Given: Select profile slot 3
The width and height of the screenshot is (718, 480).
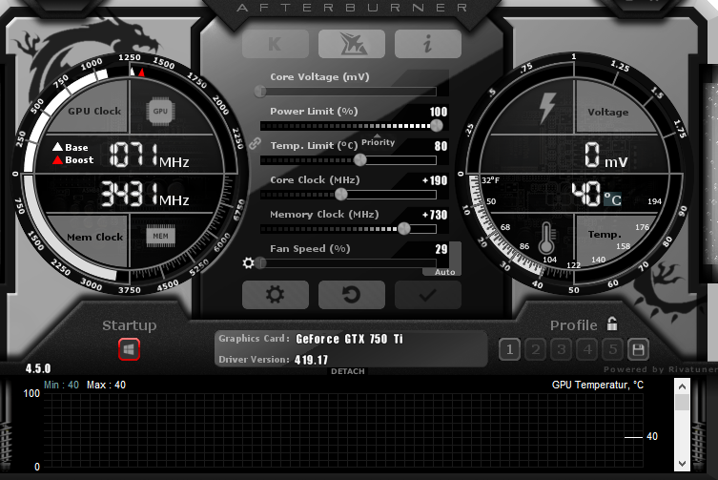Looking at the screenshot, I should tap(562, 350).
